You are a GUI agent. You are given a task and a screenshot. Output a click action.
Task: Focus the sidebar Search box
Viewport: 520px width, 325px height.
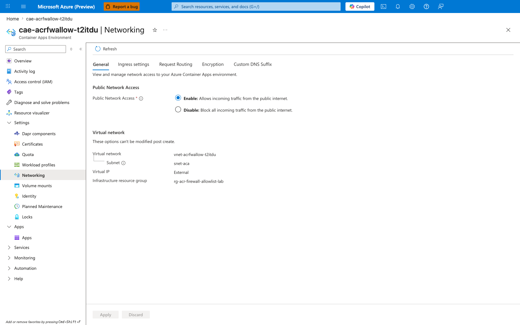tap(36, 49)
